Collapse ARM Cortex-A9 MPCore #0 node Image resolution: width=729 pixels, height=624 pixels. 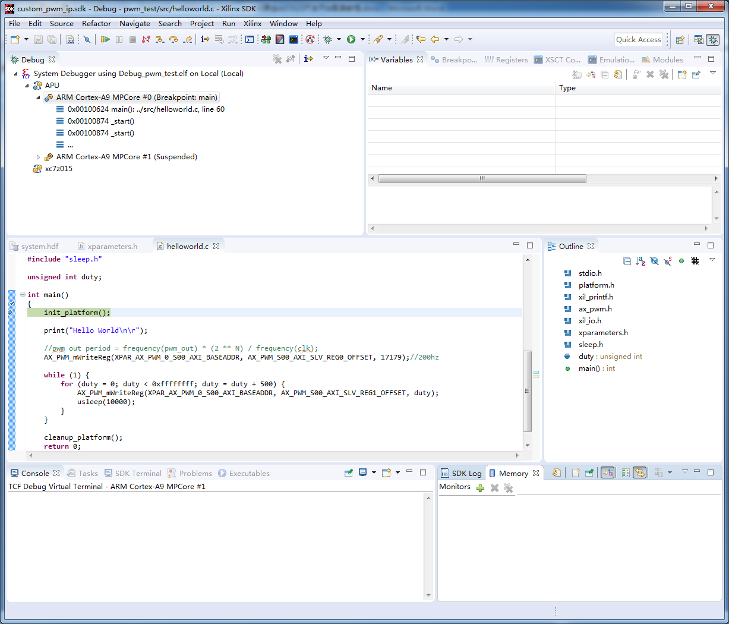38,97
